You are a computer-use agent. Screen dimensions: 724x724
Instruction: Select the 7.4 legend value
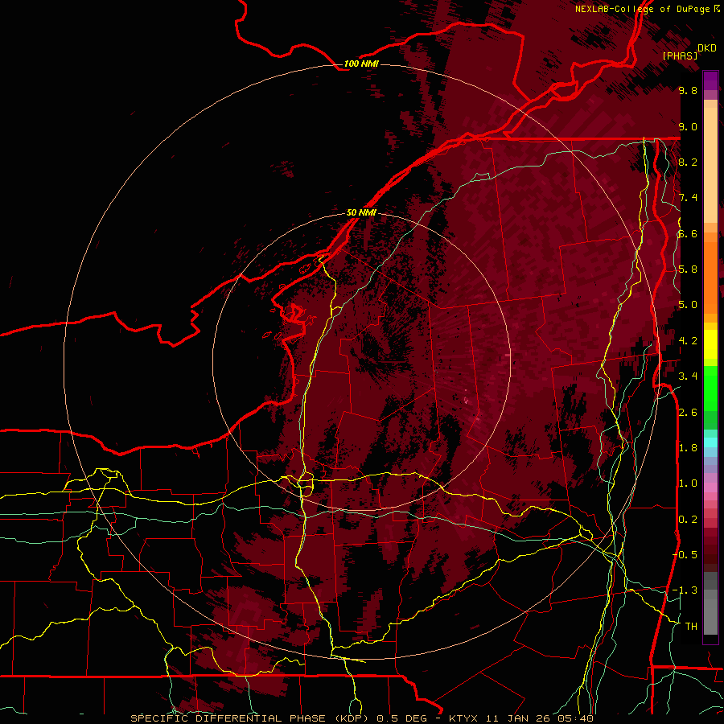688,198
